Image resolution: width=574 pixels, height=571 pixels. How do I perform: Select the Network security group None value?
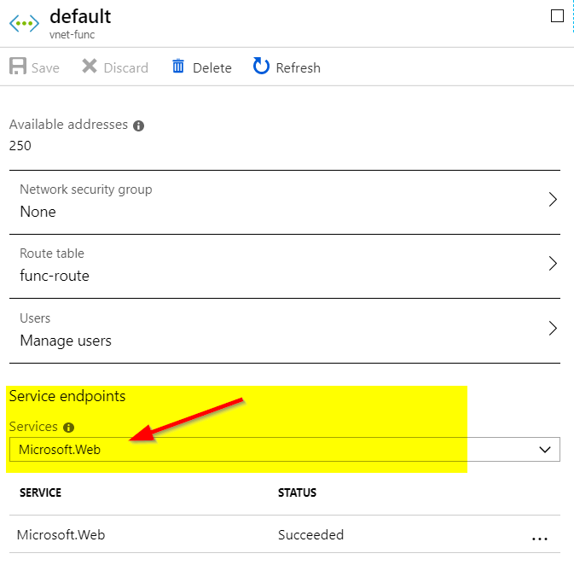tap(38, 212)
